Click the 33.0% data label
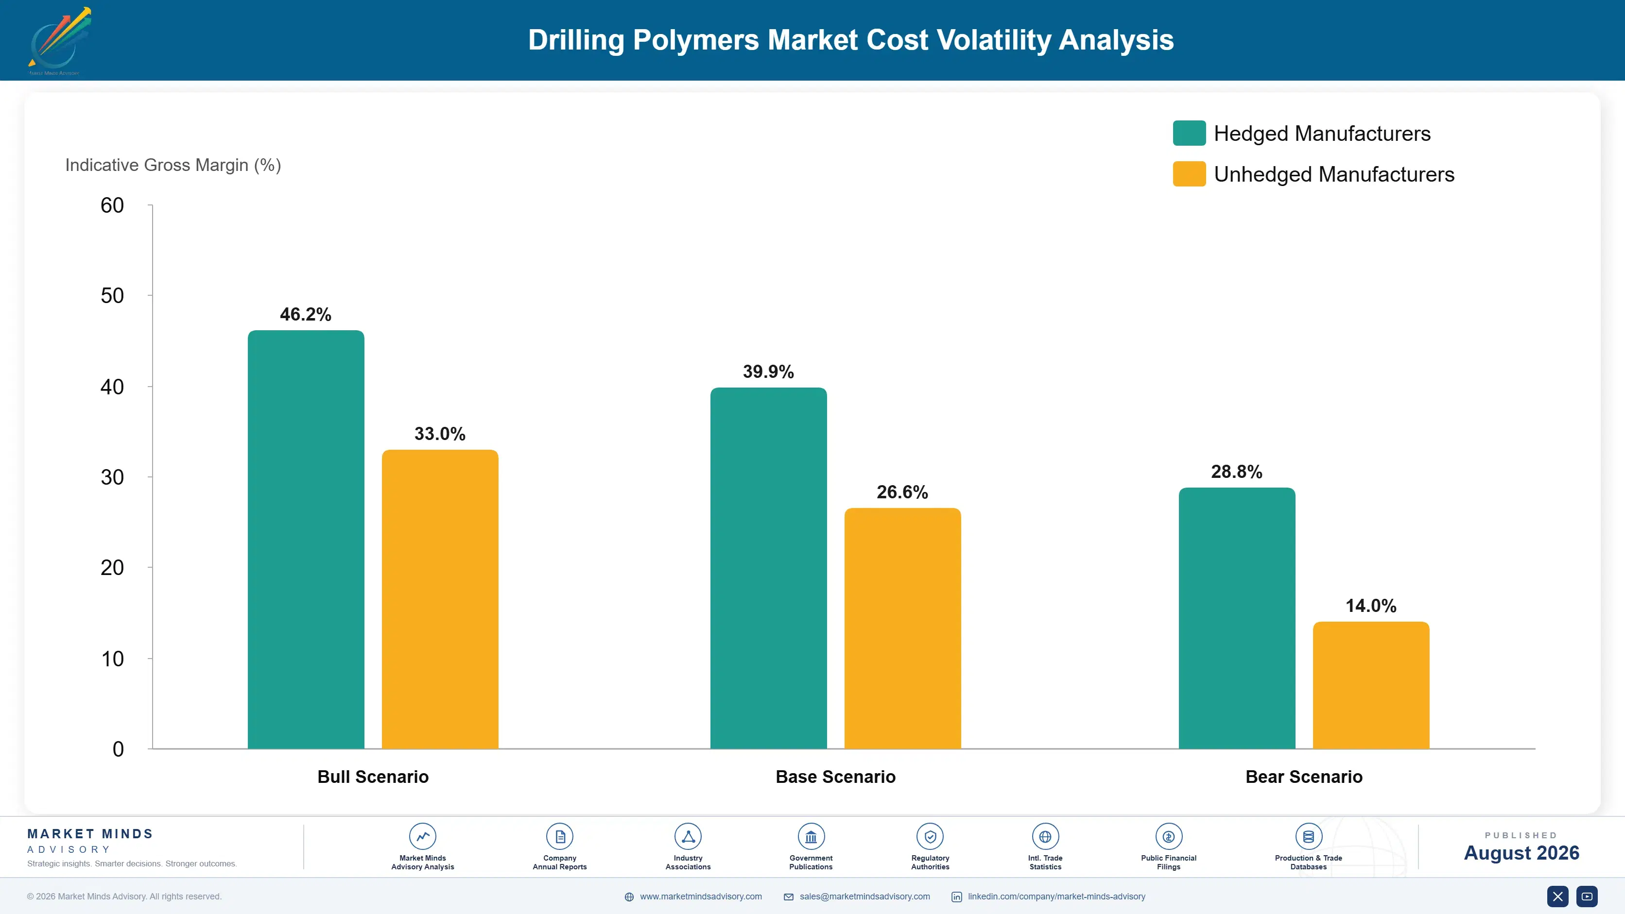The width and height of the screenshot is (1625, 914). pos(440,434)
